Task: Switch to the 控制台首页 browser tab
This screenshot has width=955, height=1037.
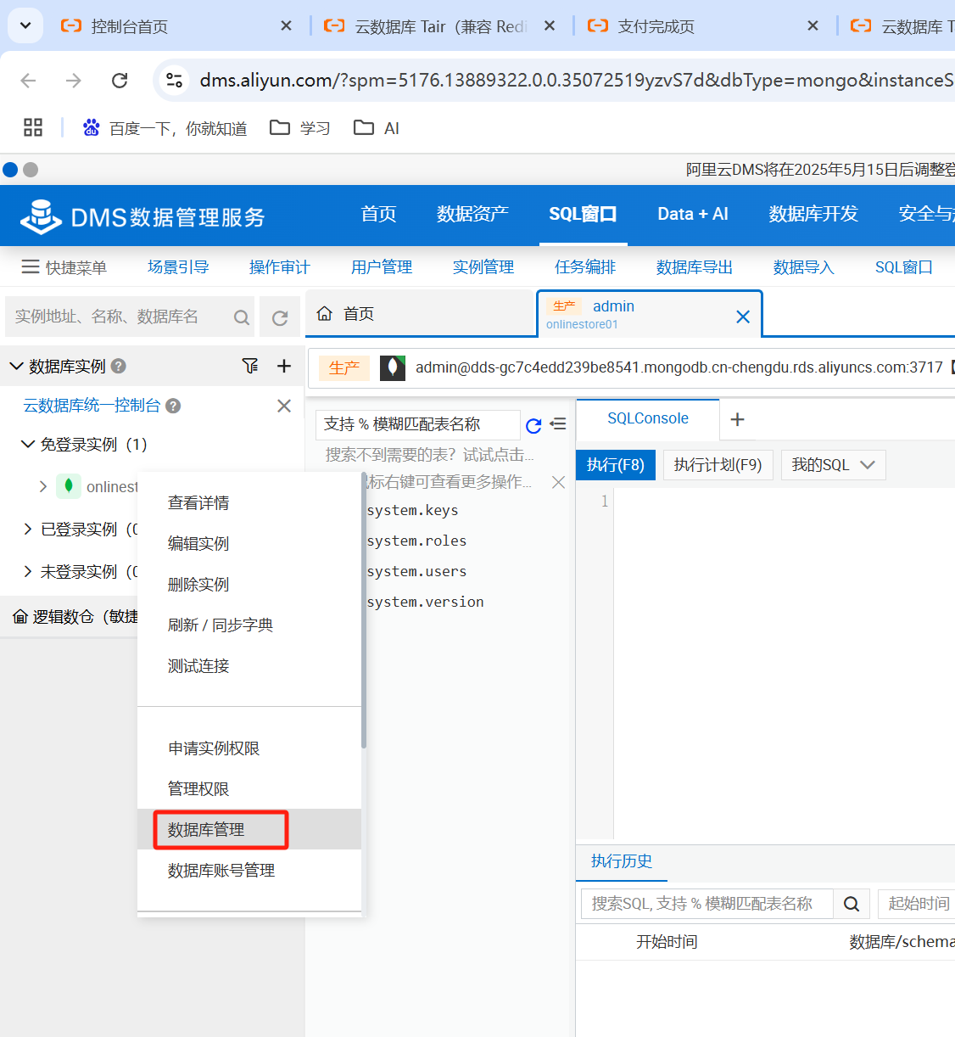Action: [129, 26]
